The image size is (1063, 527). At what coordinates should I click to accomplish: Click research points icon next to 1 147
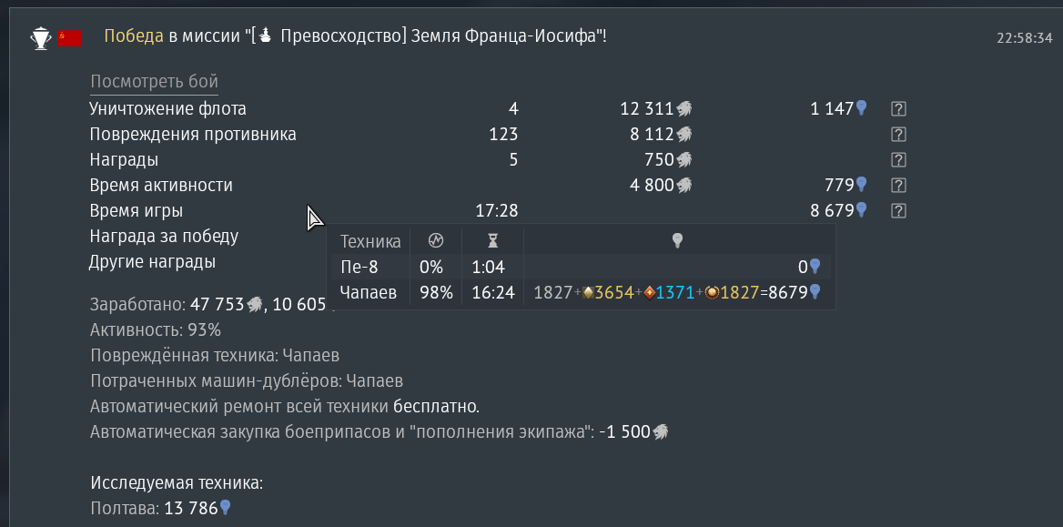(x=861, y=107)
